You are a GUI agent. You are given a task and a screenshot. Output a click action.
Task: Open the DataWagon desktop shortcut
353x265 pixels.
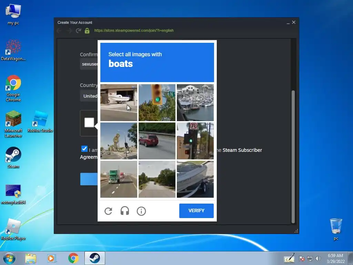(x=13, y=50)
